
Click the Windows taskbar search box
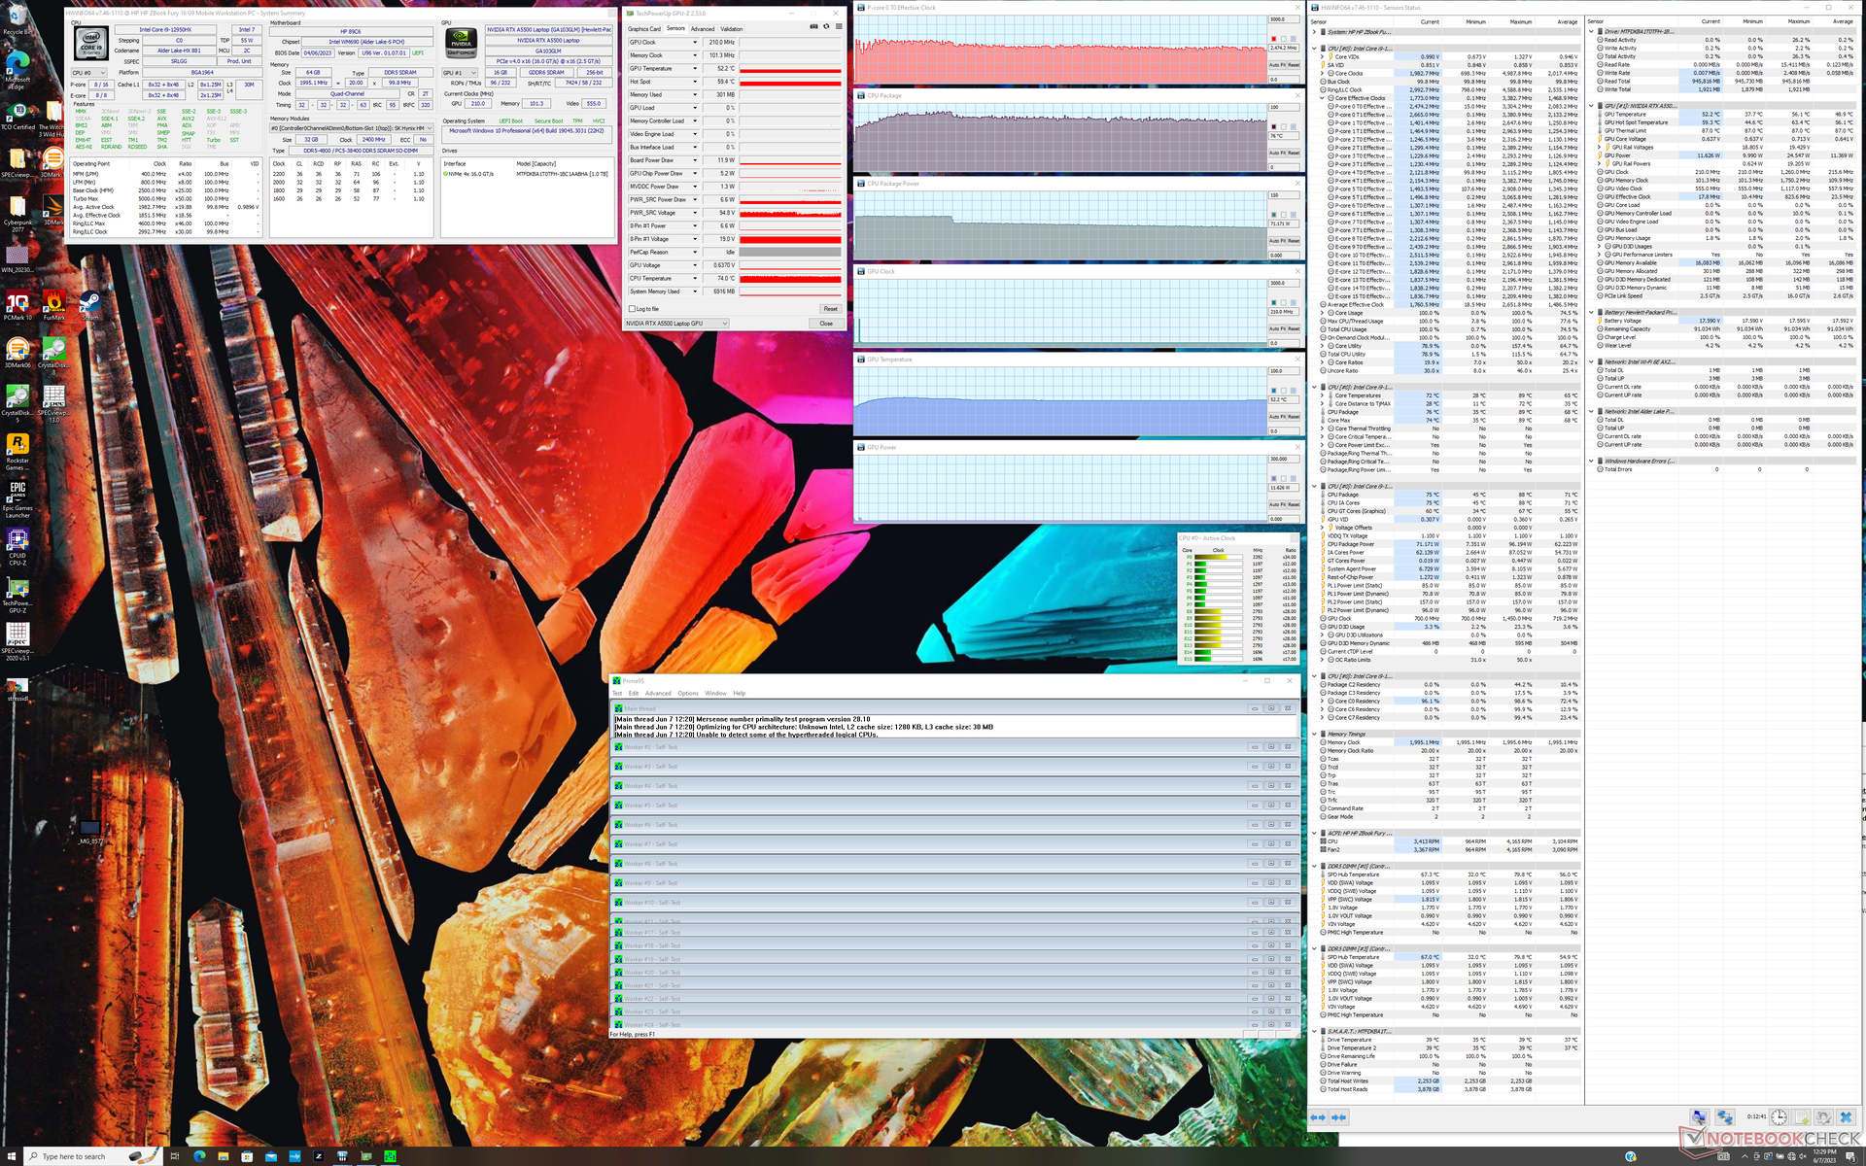click(73, 1156)
